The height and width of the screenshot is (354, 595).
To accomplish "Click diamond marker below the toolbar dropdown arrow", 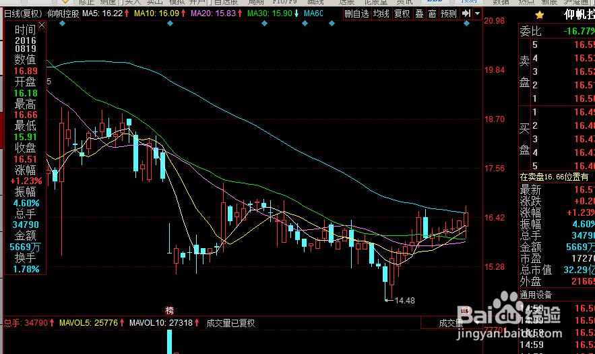I will coord(467,24).
